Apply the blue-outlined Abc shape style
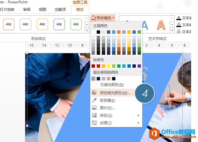The height and width of the screenshot is (142, 198). pos(59,24)
